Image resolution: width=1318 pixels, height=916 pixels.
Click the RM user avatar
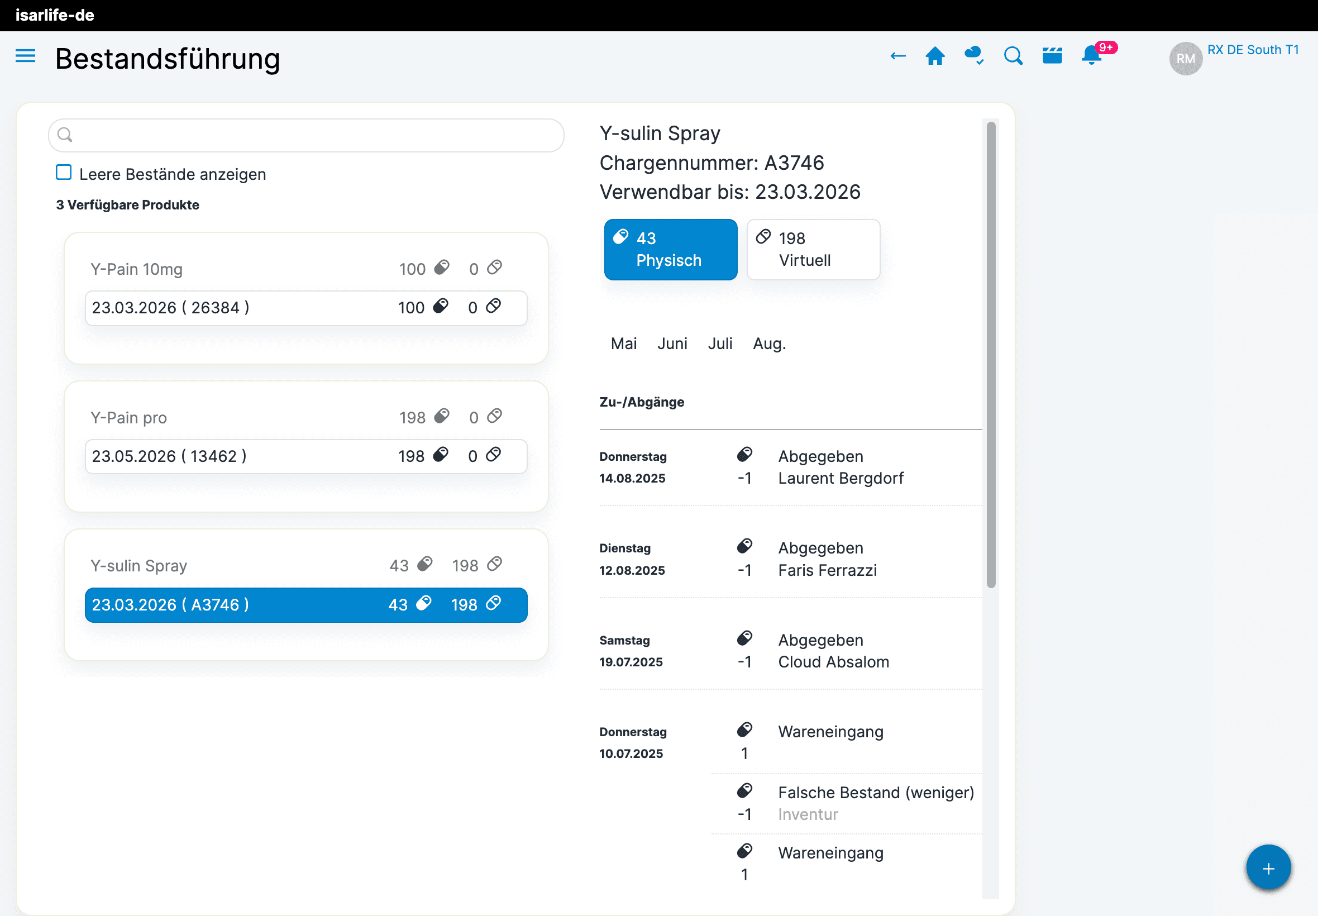(x=1186, y=59)
